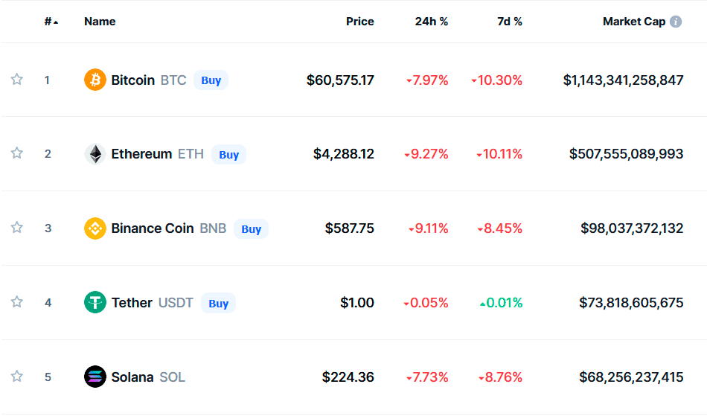Mark Binance Coin with watchlist star
The image size is (707, 416).
[17, 228]
